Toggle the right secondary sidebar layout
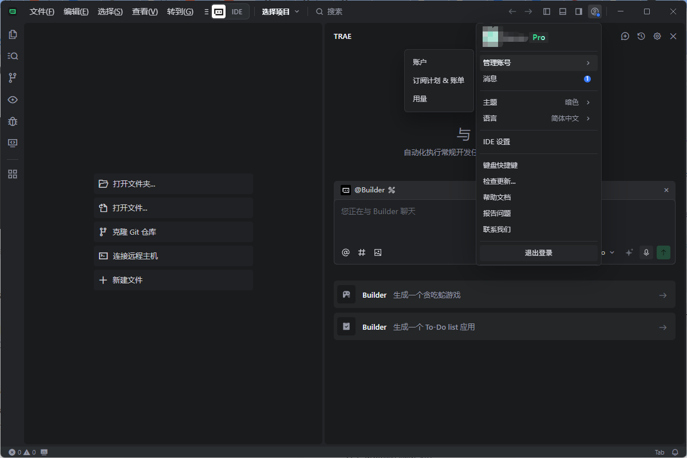687x458 pixels. pyautogui.click(x=579, y=11)
